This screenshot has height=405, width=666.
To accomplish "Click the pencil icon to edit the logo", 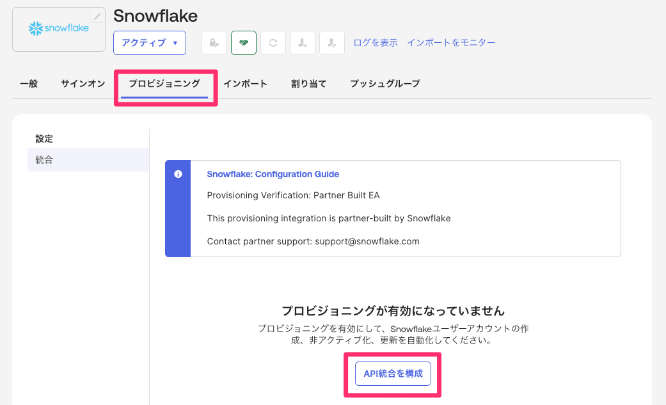I will tap(97, 16).
